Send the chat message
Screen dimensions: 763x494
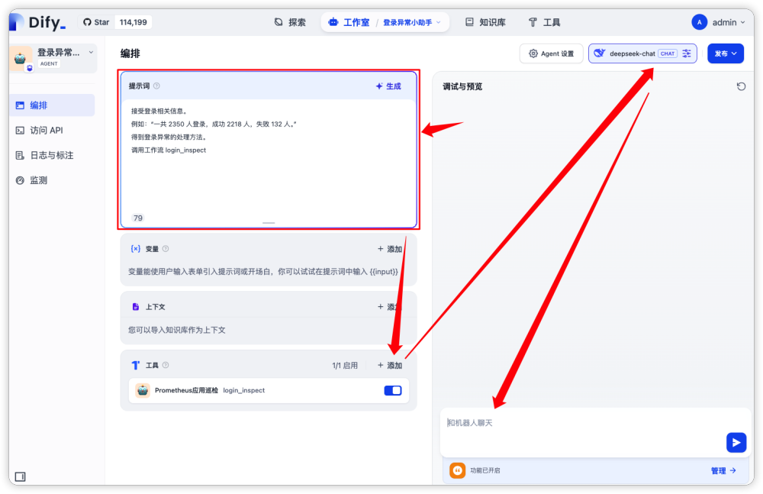click(736, 442)
